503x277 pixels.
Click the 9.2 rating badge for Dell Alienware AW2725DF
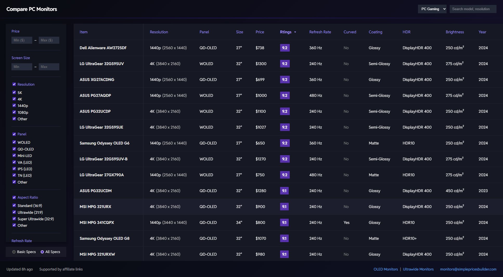pyautogui.click(x=285, y=48)
